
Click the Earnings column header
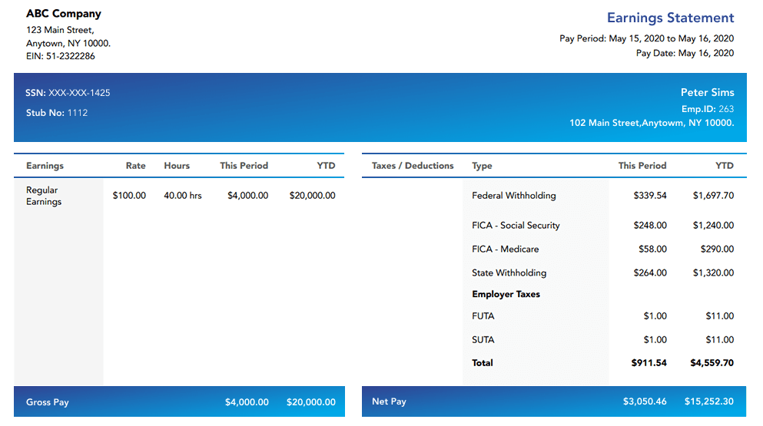pyautogui.click(x=45, y=166)
